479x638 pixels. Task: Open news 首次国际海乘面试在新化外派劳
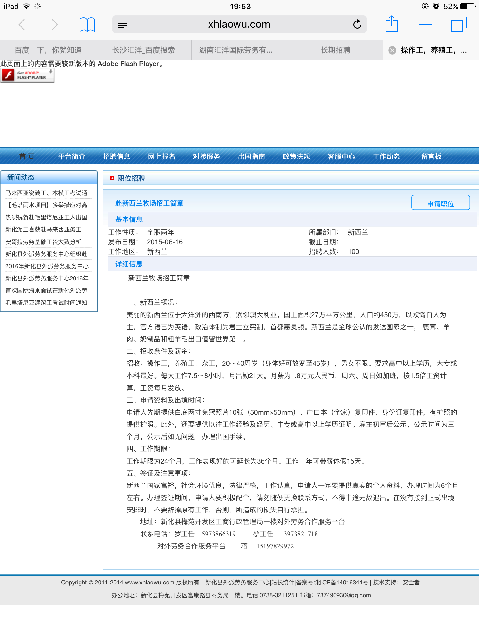pyautogui.click(x=46, y=290)
